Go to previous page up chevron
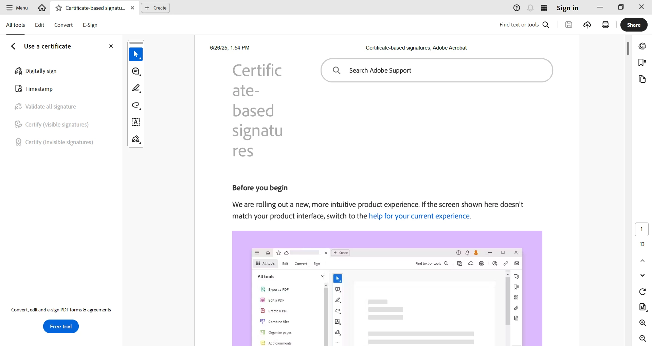652x346 pixels. (x=642, y=261)
